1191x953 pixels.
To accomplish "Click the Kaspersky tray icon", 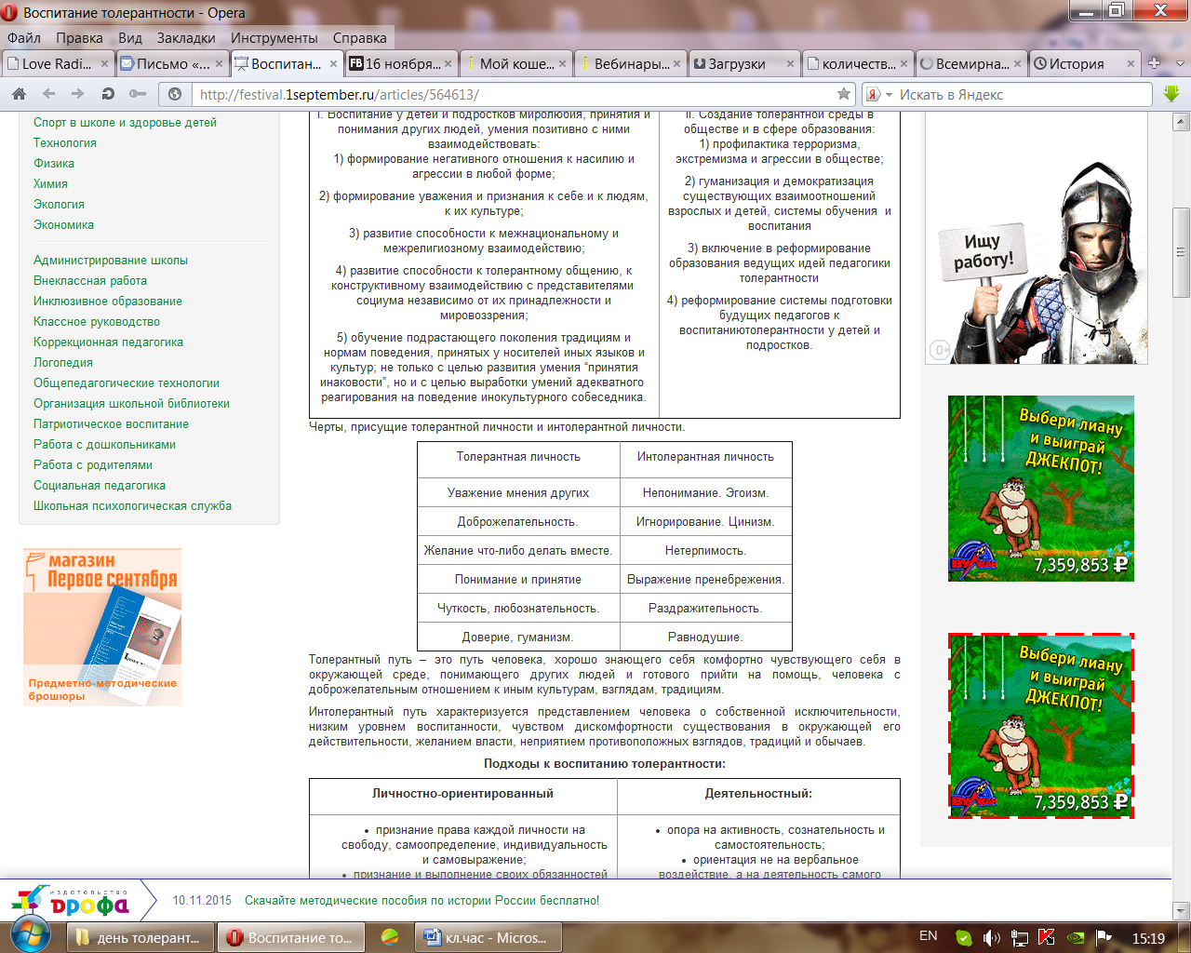I will 1048,938.
